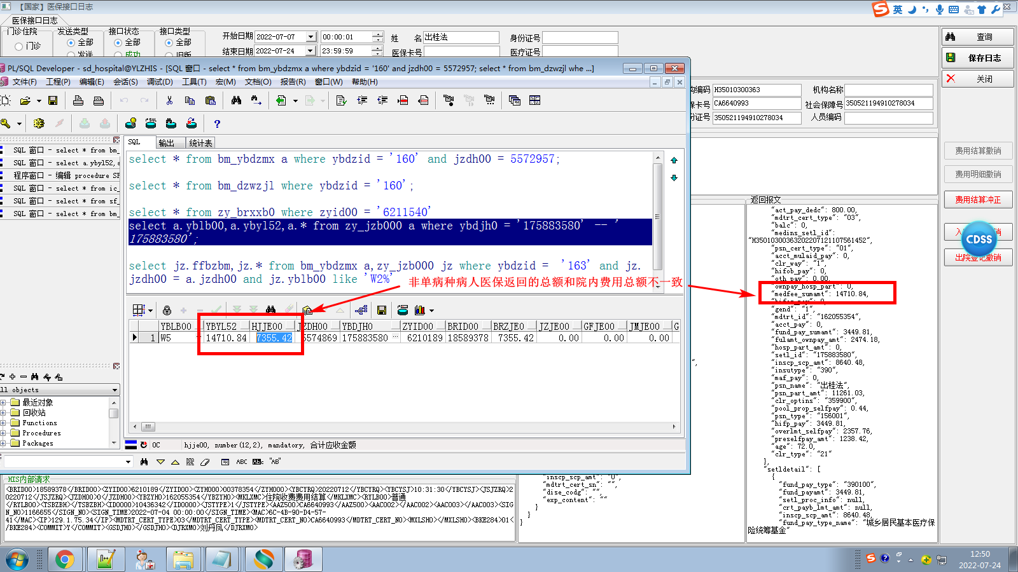Select 全部 under 接口状态
The width and height of the screenshot is (1018, 572).
[x=118, y=43]
